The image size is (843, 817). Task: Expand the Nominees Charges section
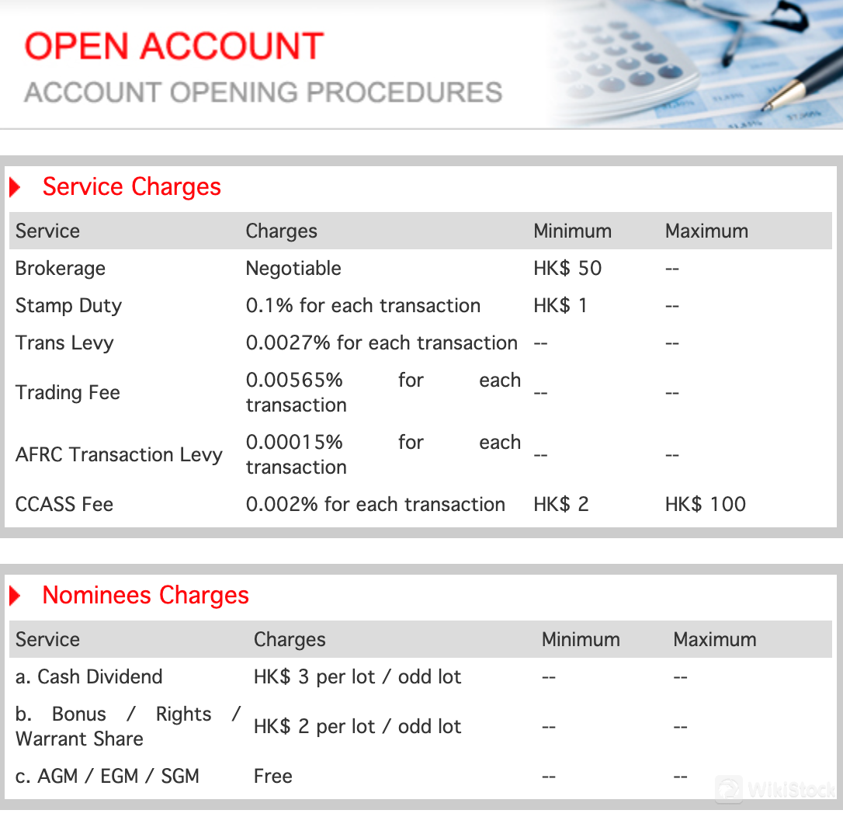(145, 595)
